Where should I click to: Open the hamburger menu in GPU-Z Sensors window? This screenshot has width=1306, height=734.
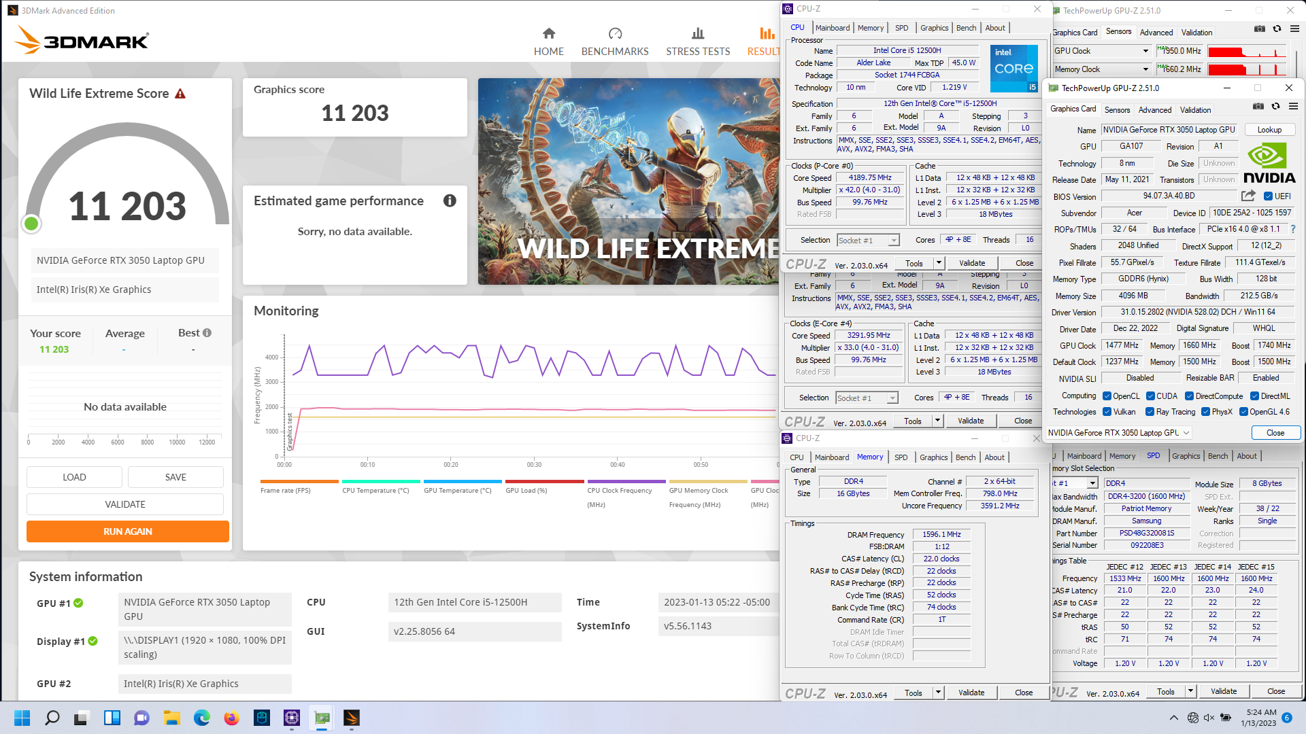pos(1294,29)
